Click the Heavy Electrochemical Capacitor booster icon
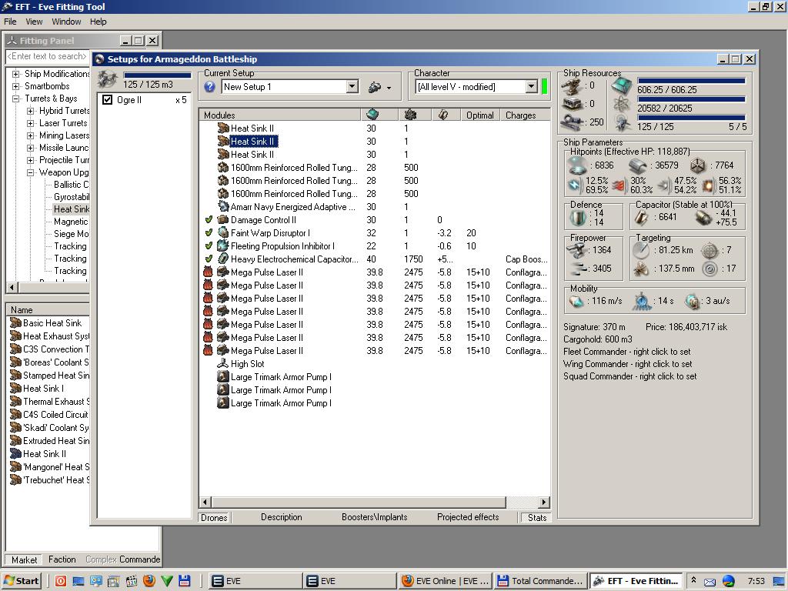Screen dimensions: 788x591 (x=223, y=259)
